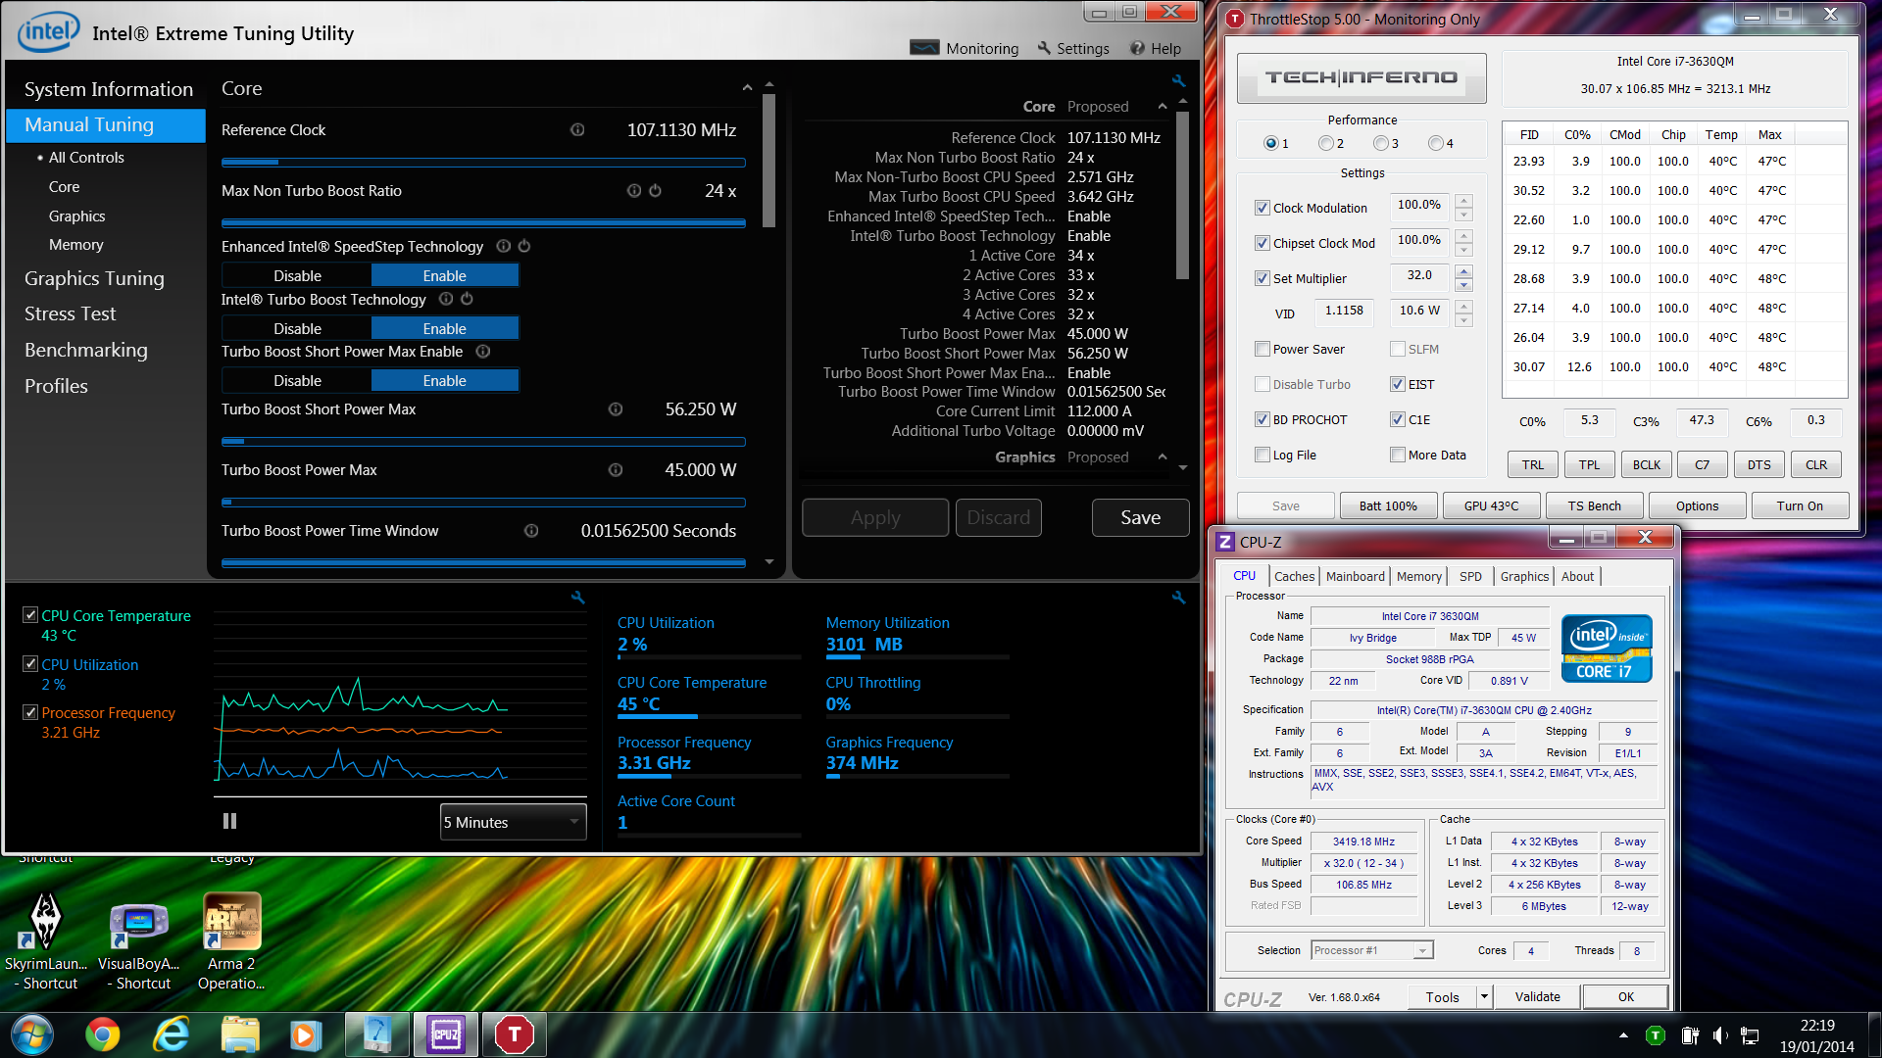Viewport: 1882px width, 1058px height.
Task: Select Graphics Tuning in XTU sidebar
Action: (94, 278)
